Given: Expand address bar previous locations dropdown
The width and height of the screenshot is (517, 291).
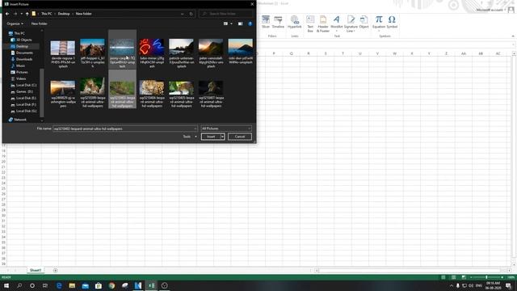Looking at the screenshot, I should point(182,14).
